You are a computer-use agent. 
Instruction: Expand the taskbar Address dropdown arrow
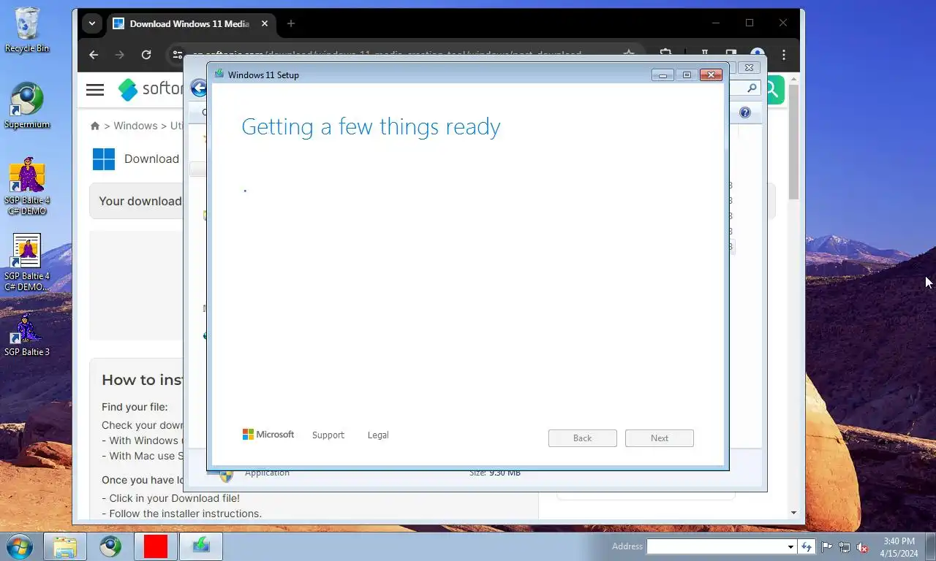click(x=790, y=546)
